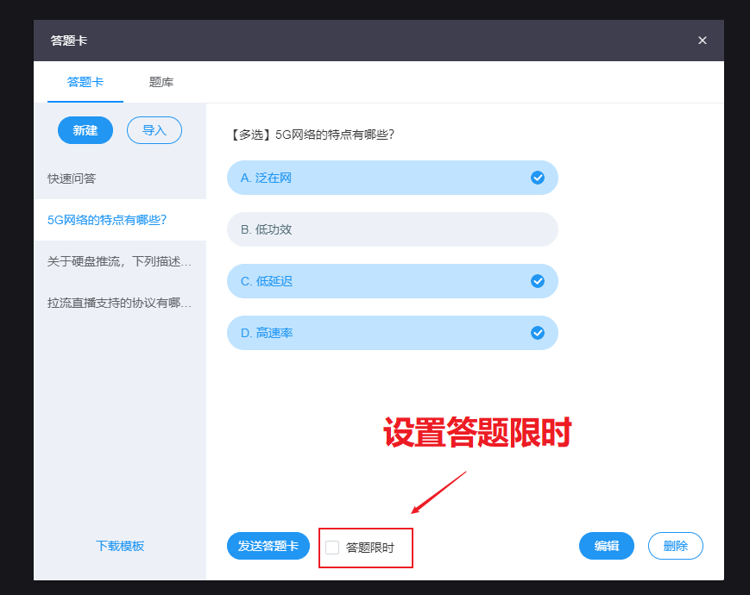
Task: Select the 拉流直播支持的协议 question item
Action: pyautogui.click(x=120, y=303)
